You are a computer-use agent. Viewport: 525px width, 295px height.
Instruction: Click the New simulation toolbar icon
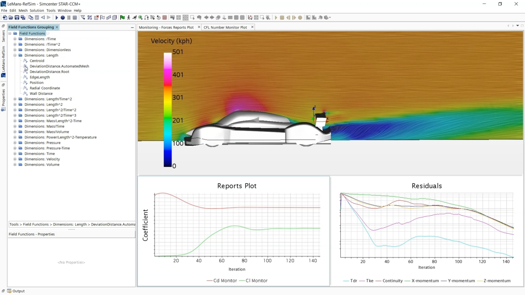pos(4,17)
